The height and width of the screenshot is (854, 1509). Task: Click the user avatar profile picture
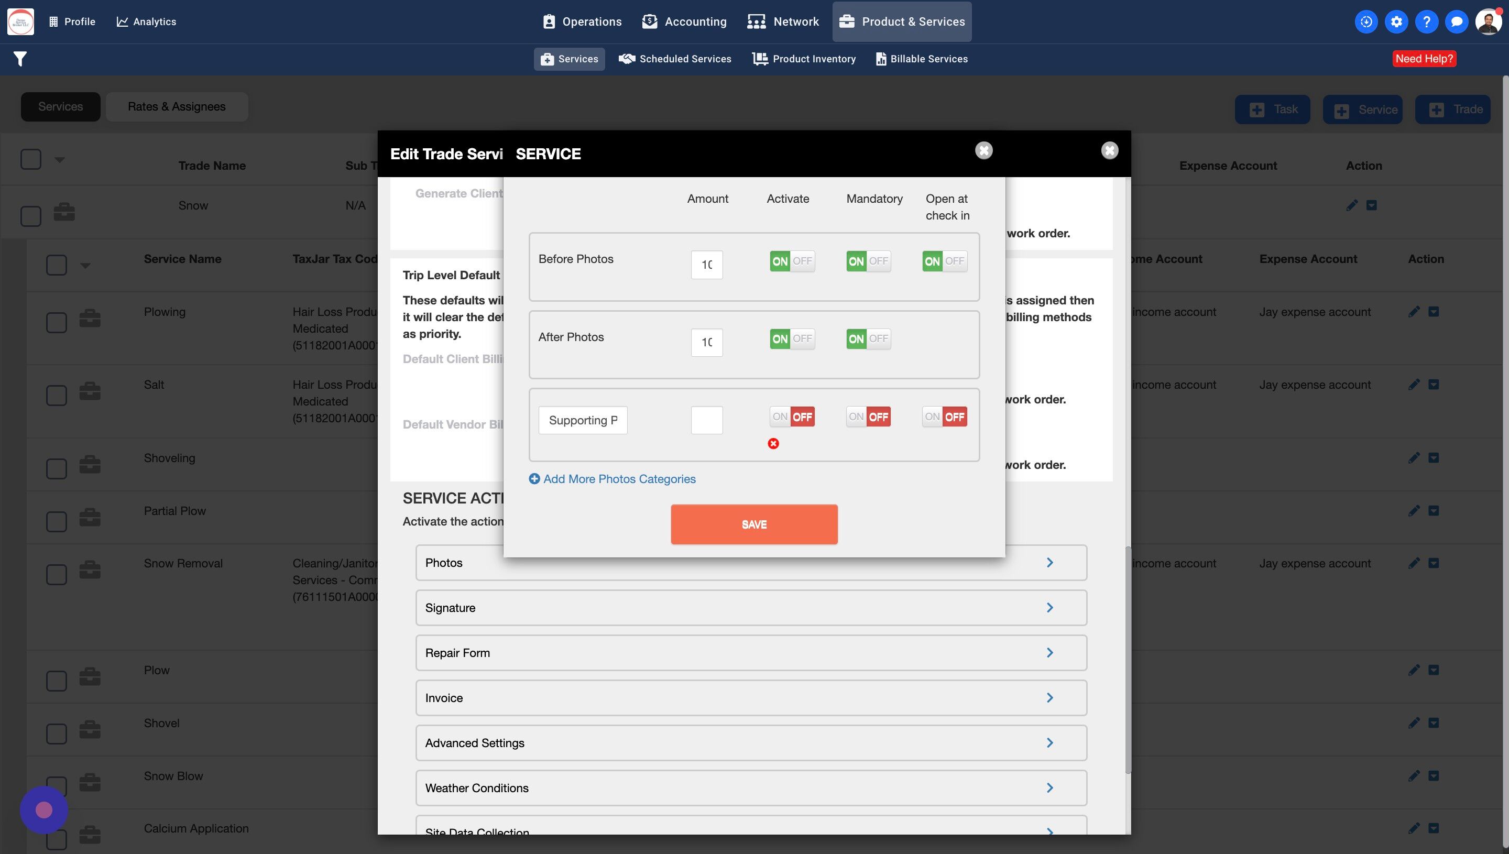(x=1488, y=21)
